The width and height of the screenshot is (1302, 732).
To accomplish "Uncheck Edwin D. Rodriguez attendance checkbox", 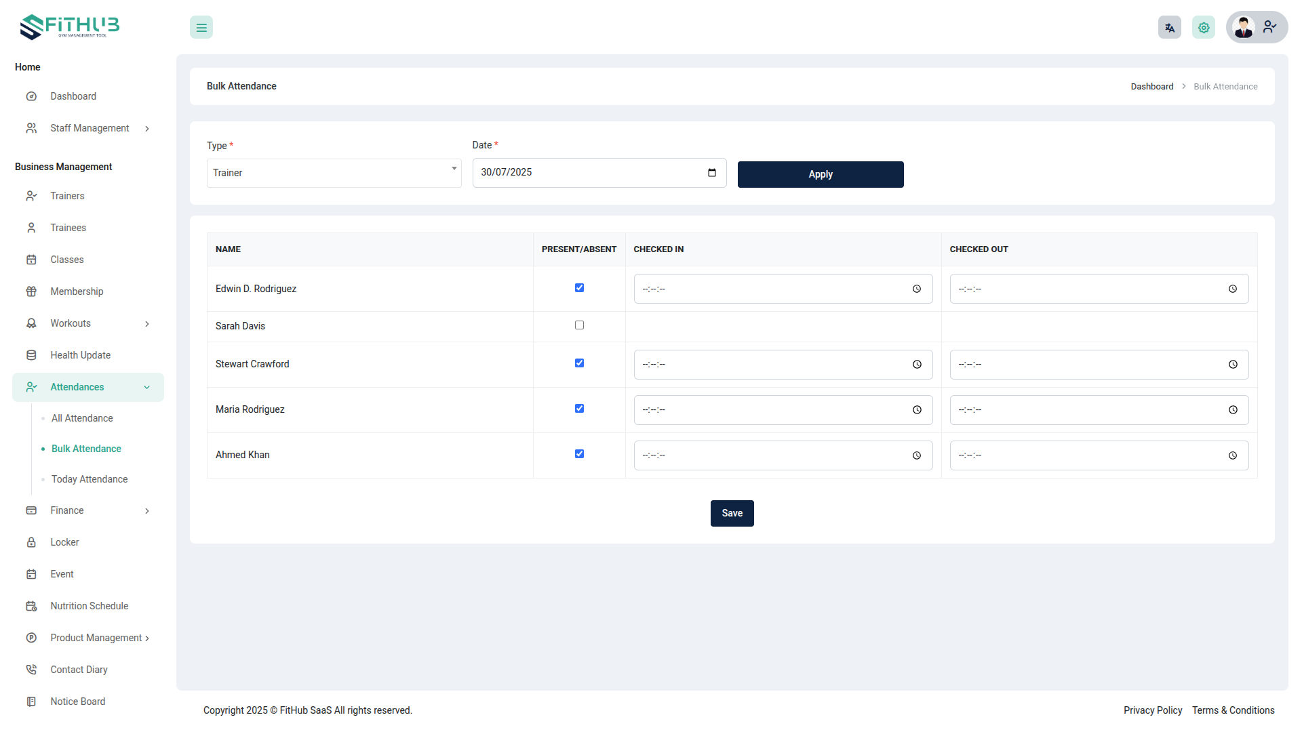I will coord(579,288).
